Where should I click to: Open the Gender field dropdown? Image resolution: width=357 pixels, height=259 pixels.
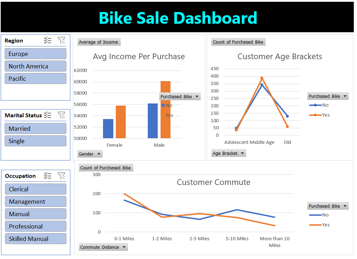pos(90,154)
